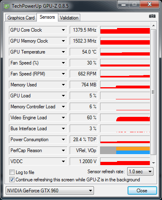162x200 pixels.
Task: Click the GPU-Z title bar app icon
Action: (7, 6)
